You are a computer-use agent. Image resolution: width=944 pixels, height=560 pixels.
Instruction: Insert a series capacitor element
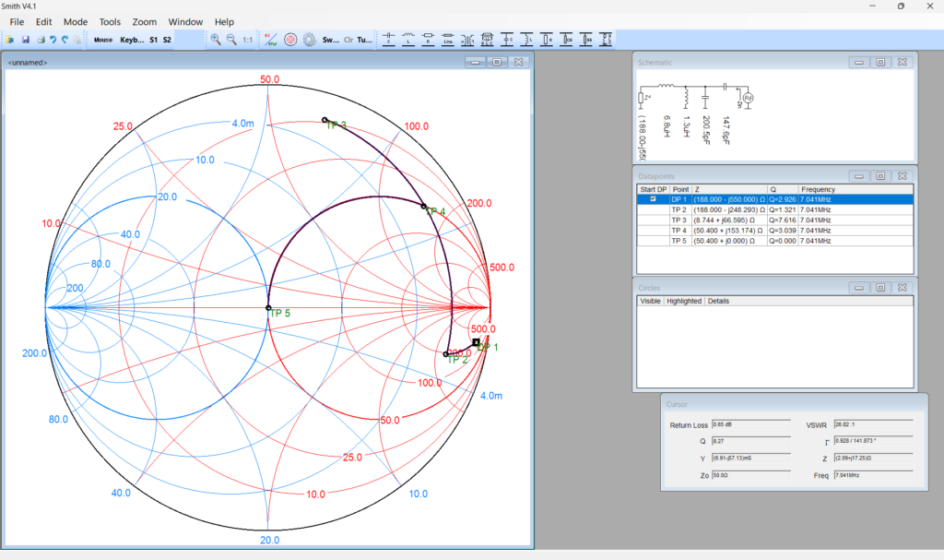(389, 40)
